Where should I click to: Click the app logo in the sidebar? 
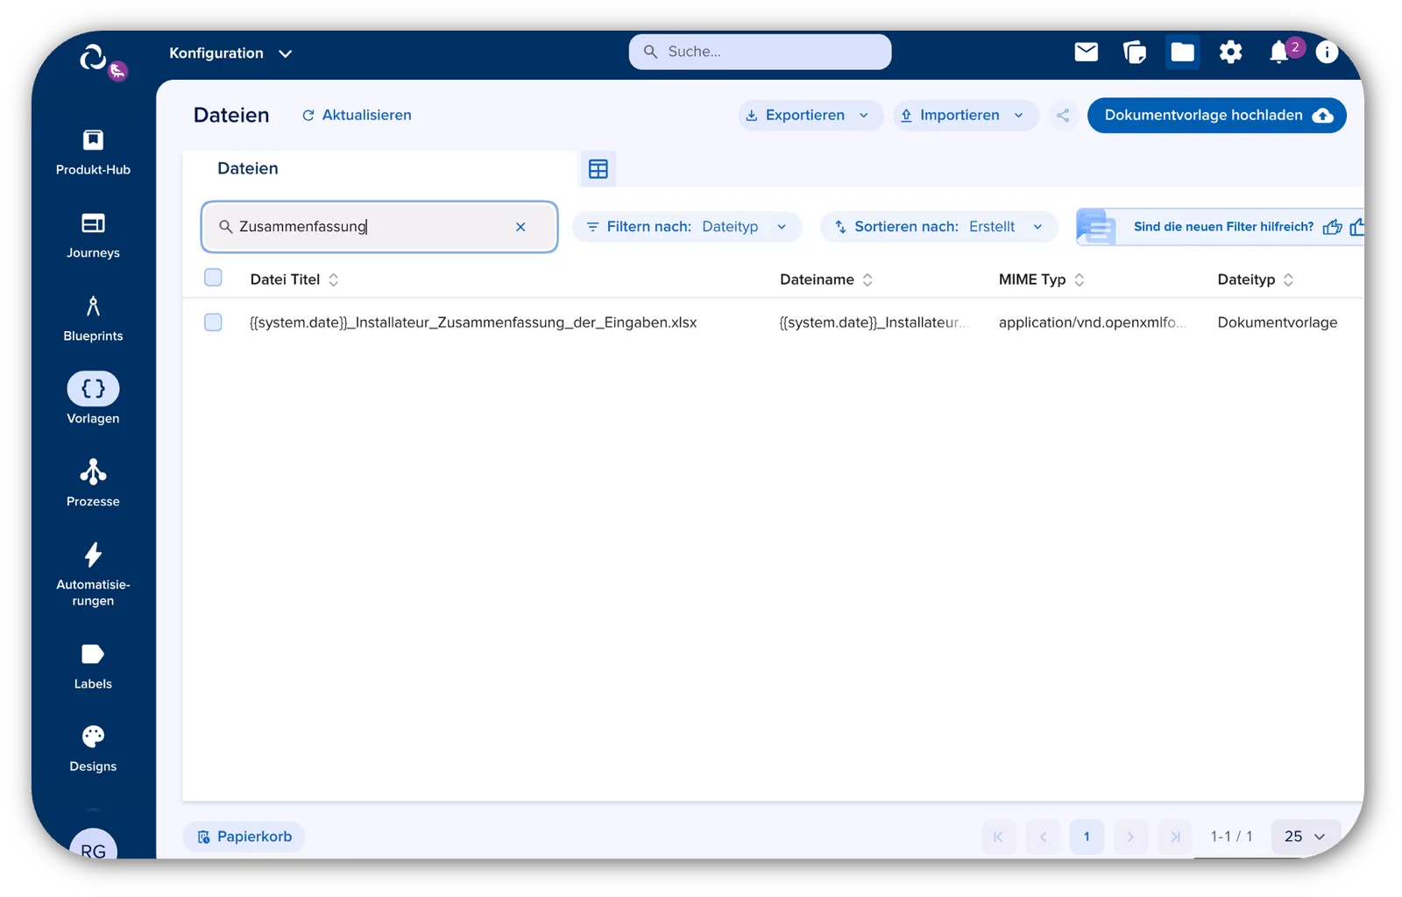click(94, 58)
